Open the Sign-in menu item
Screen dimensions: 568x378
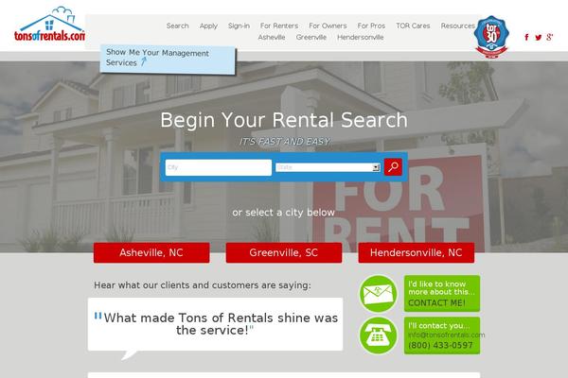[x=239, y=26]
